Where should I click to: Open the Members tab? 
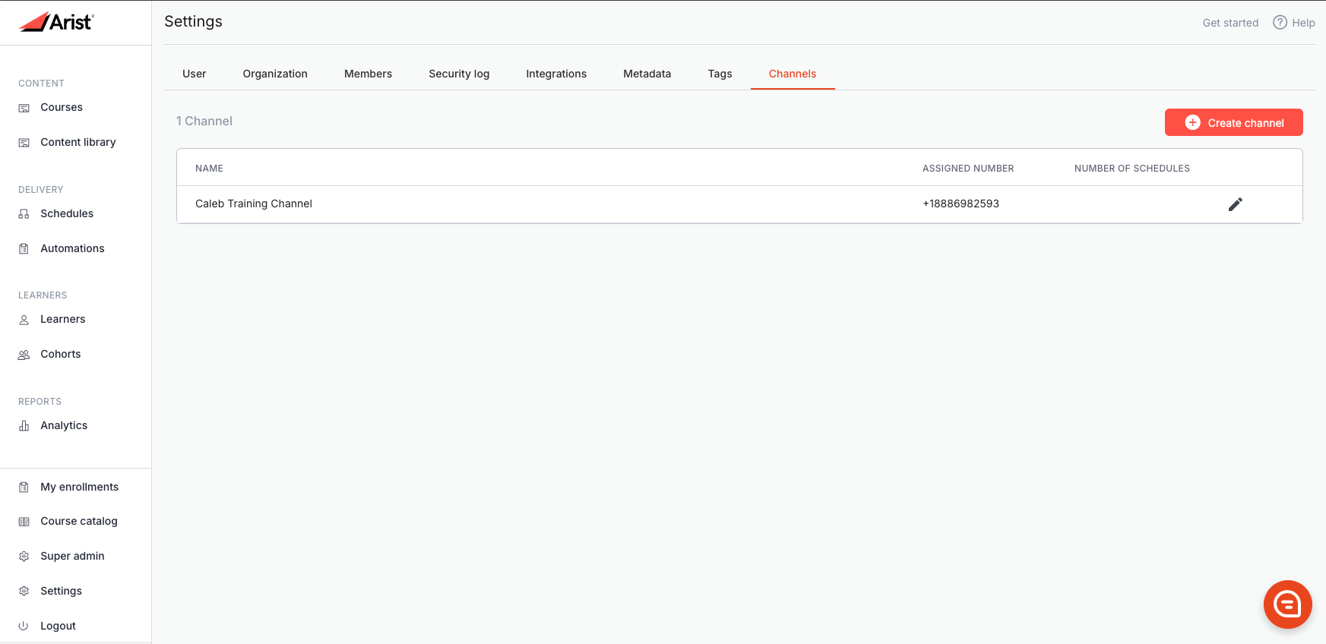(369, 74)
